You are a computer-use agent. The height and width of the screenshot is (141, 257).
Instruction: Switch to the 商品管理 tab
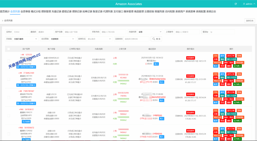click(139, 11)
